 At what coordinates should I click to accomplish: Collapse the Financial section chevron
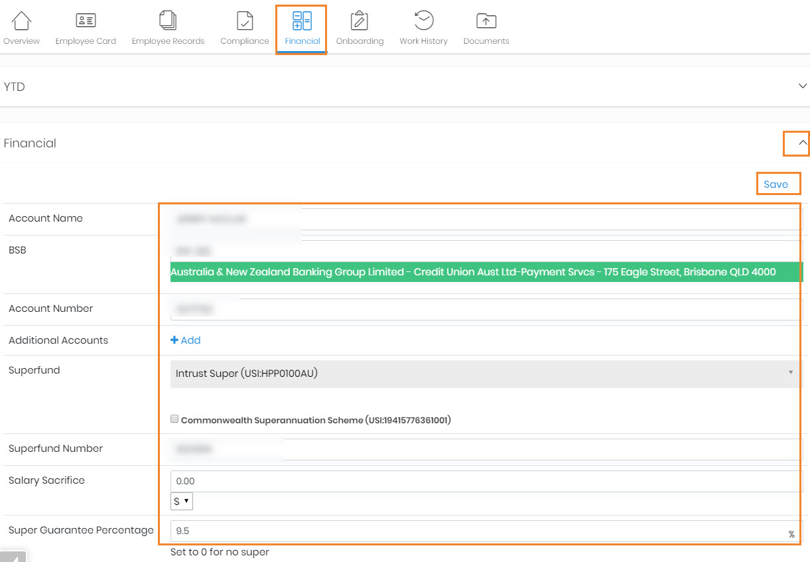point(802,143)
